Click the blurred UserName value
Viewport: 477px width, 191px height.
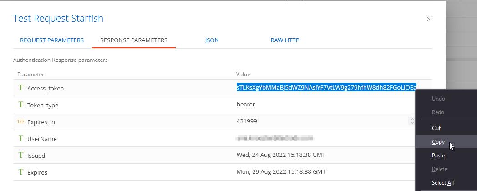point(275,138)
